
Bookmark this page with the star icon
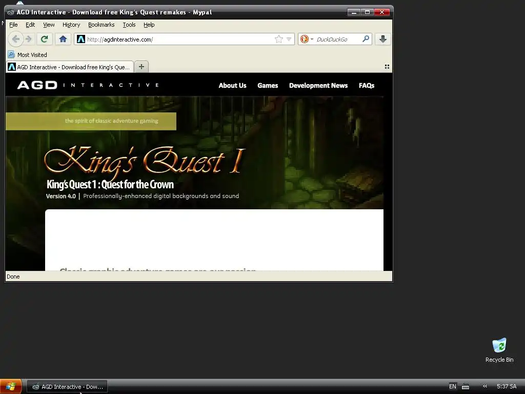[278, 39]
